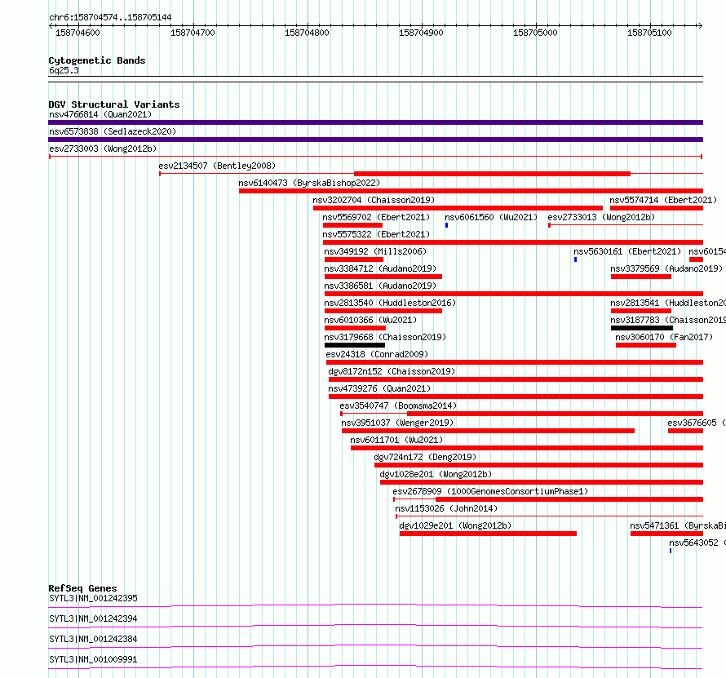Open the nsv5471361 Byrska variant label
This screenshot has height=678, width=726.
click(x=678, y=525)
